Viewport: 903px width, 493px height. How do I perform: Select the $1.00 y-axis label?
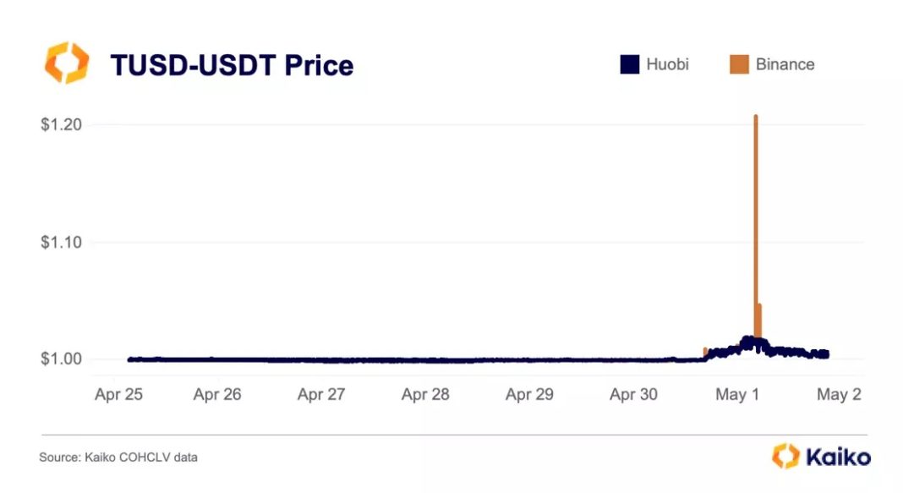point(61,359)
